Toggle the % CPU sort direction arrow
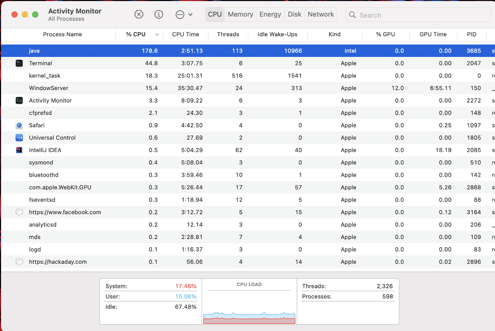This screenshot has height=331, width=495. click(157, 35)
